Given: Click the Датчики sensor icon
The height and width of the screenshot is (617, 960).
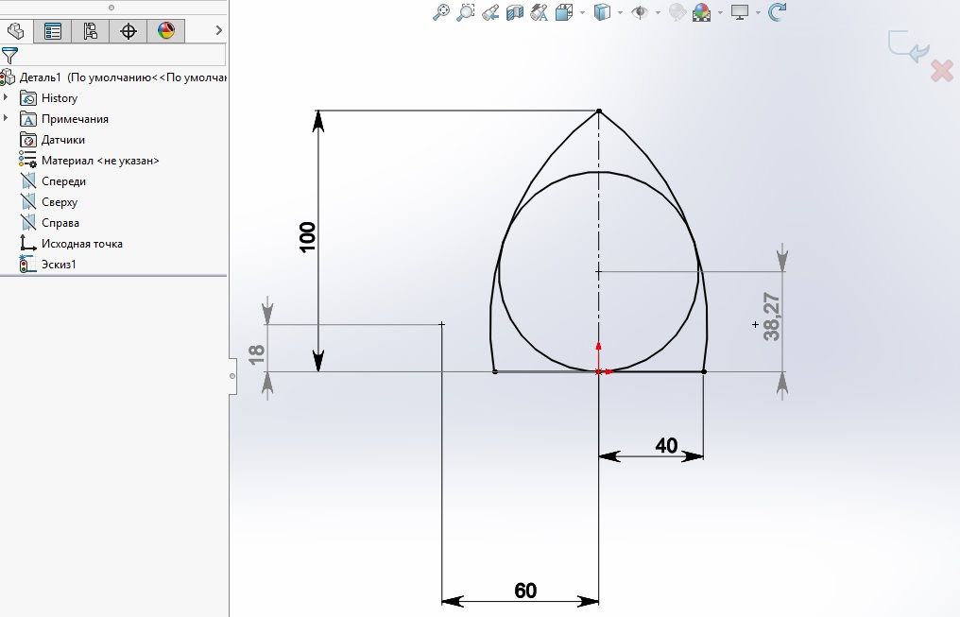Looking at the screenshot, I should pyautogui.click(x=28, y=140).
